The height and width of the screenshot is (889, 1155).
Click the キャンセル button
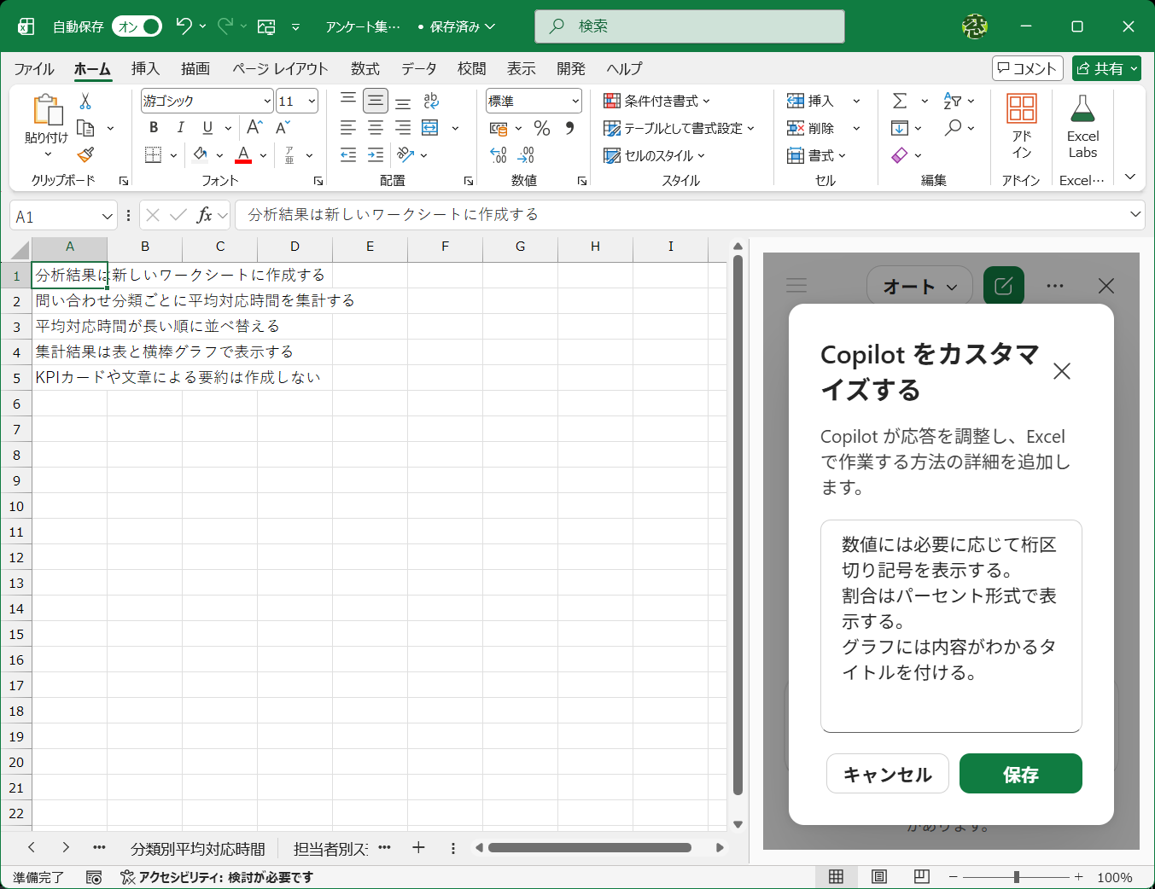(x=888, y=774)
